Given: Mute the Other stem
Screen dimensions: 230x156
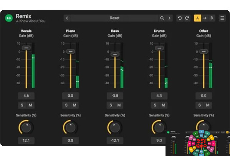Looking at the screenshot, I should (208, 105).
